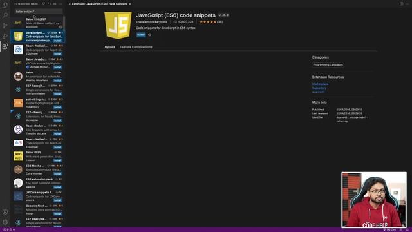
Task: Click the extensions search input field
Action: [x=39, y=12]
